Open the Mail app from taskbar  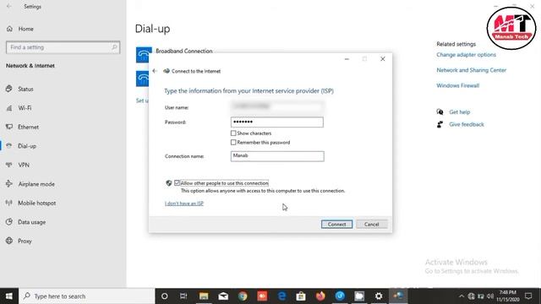223,296
